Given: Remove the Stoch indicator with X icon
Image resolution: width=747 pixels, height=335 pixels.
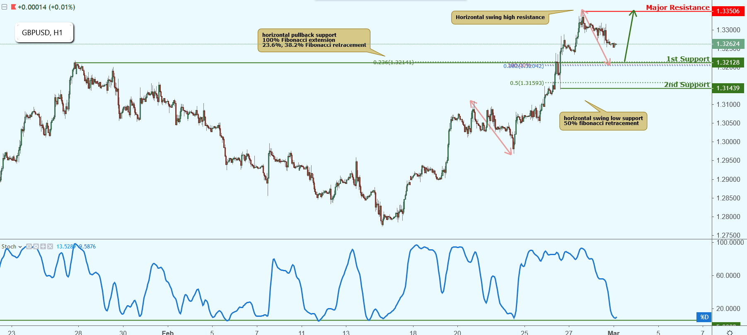Looking at the screenshot, I should (x=50, y=246).
